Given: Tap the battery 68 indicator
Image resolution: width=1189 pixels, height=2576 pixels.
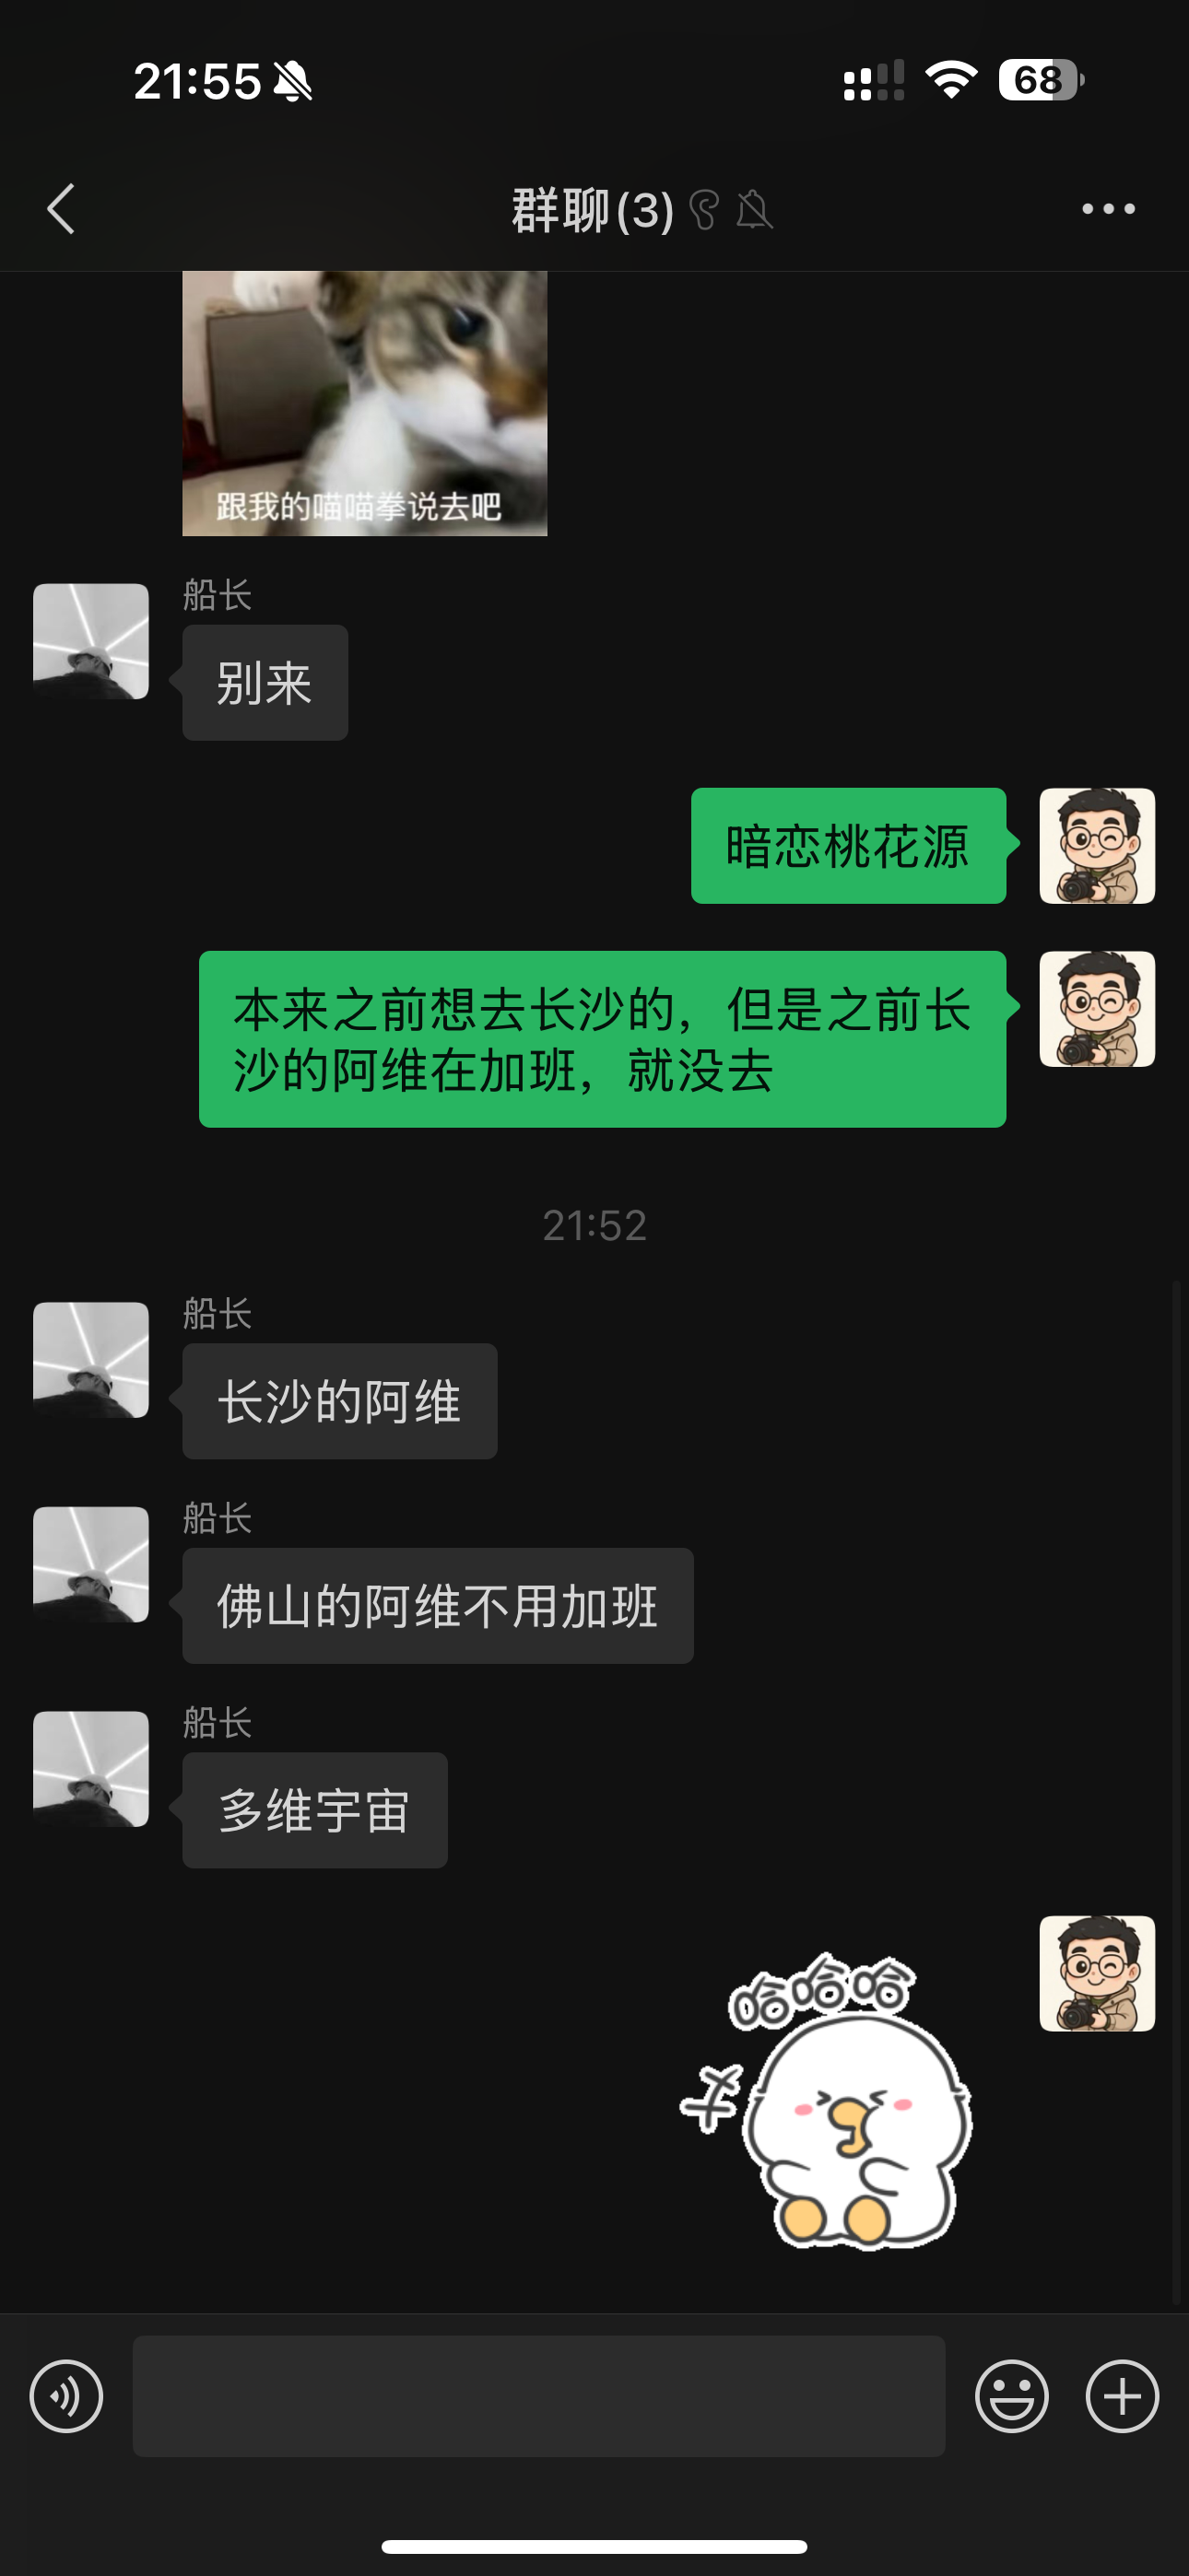Looking at the screenshot, I should (1041, 80).
